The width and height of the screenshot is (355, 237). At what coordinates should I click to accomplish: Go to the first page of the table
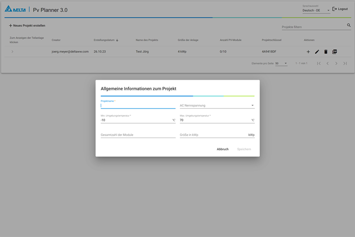pyautogui.click(x=318, y=63)
